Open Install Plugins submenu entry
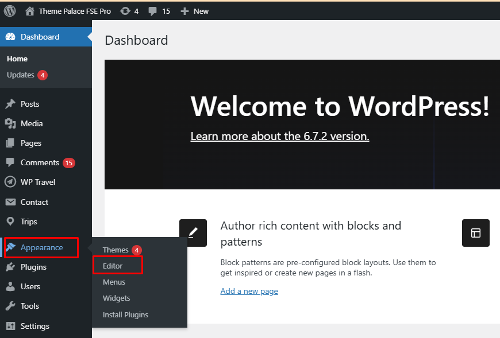 (x=125, y=314)
